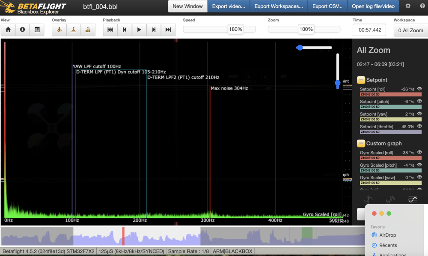Open AirDrop in the Finder sidebar
The image size is (428, 256).
point(387,235)
